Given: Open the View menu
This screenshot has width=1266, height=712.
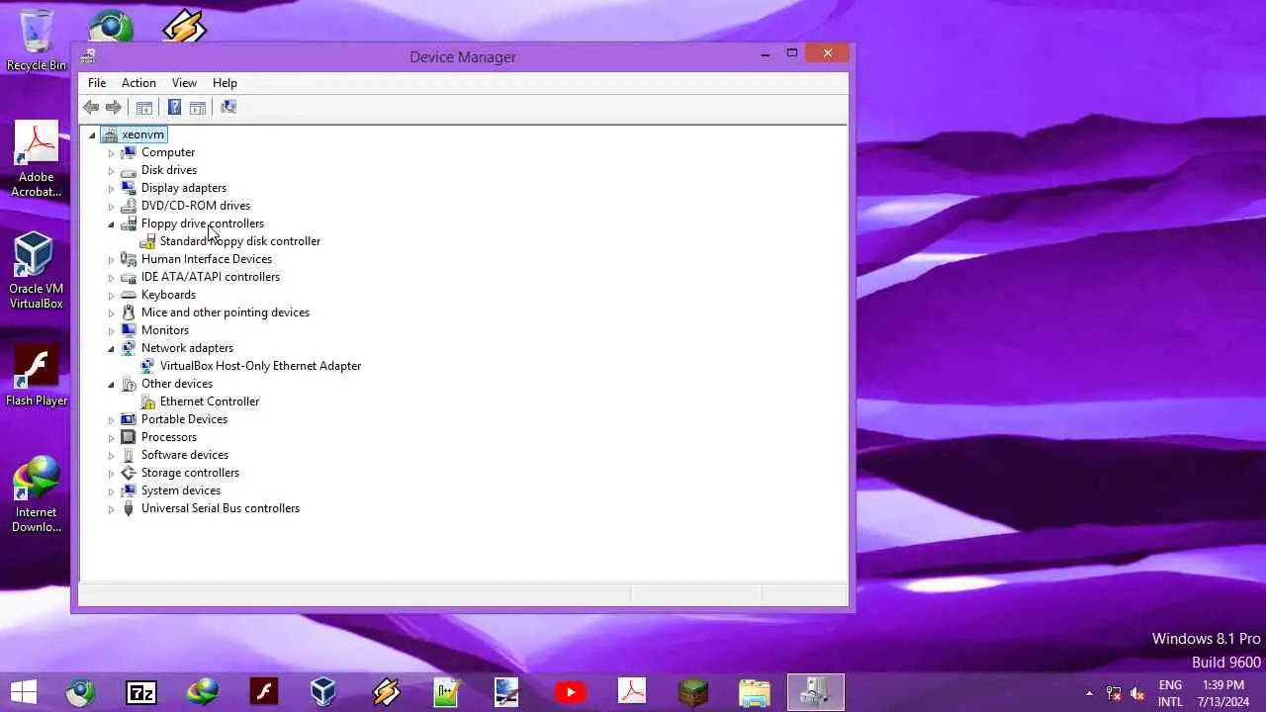Looking at the screenshot, I should tap(184, 83).
